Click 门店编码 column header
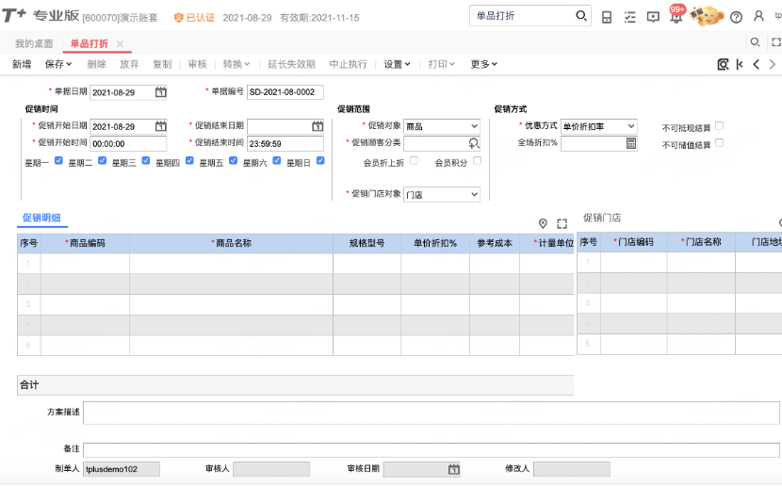This screenshot has height=486, width=782. click(x=634, y=242)
